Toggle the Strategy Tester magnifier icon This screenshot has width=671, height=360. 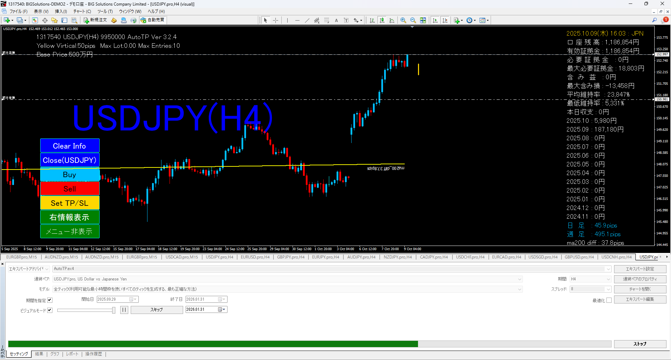tap(74, 20)
